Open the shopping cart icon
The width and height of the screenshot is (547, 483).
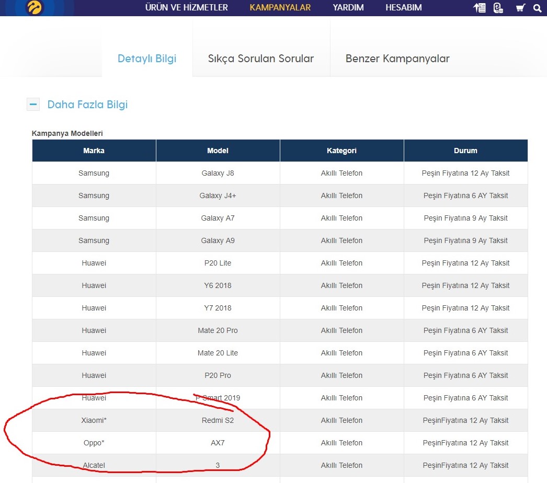click(x=520, y=8)
